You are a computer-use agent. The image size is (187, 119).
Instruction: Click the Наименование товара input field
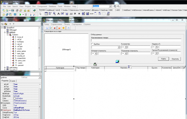click(136, 40)
